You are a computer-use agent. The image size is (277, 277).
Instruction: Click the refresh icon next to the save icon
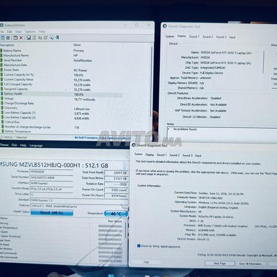pos(34,38)
